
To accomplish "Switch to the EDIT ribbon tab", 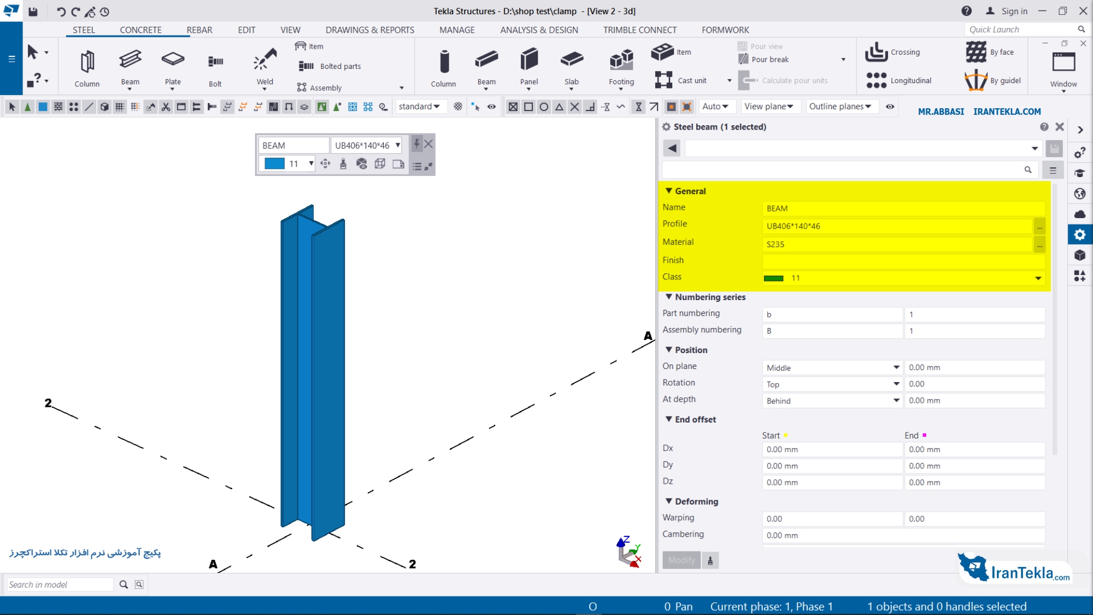I will click(x=246, y=30).
